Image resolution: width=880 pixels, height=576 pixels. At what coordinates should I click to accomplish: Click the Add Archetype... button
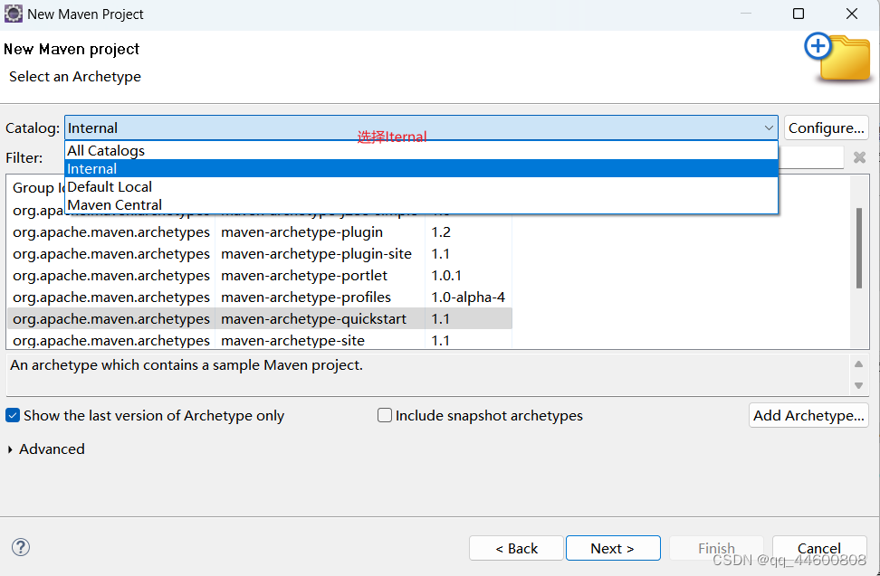pos(808,415)
